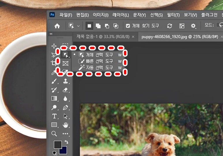This screenshot has width=223, height=156.
Task: Select the Pen tool
Action: click(65, 107)
